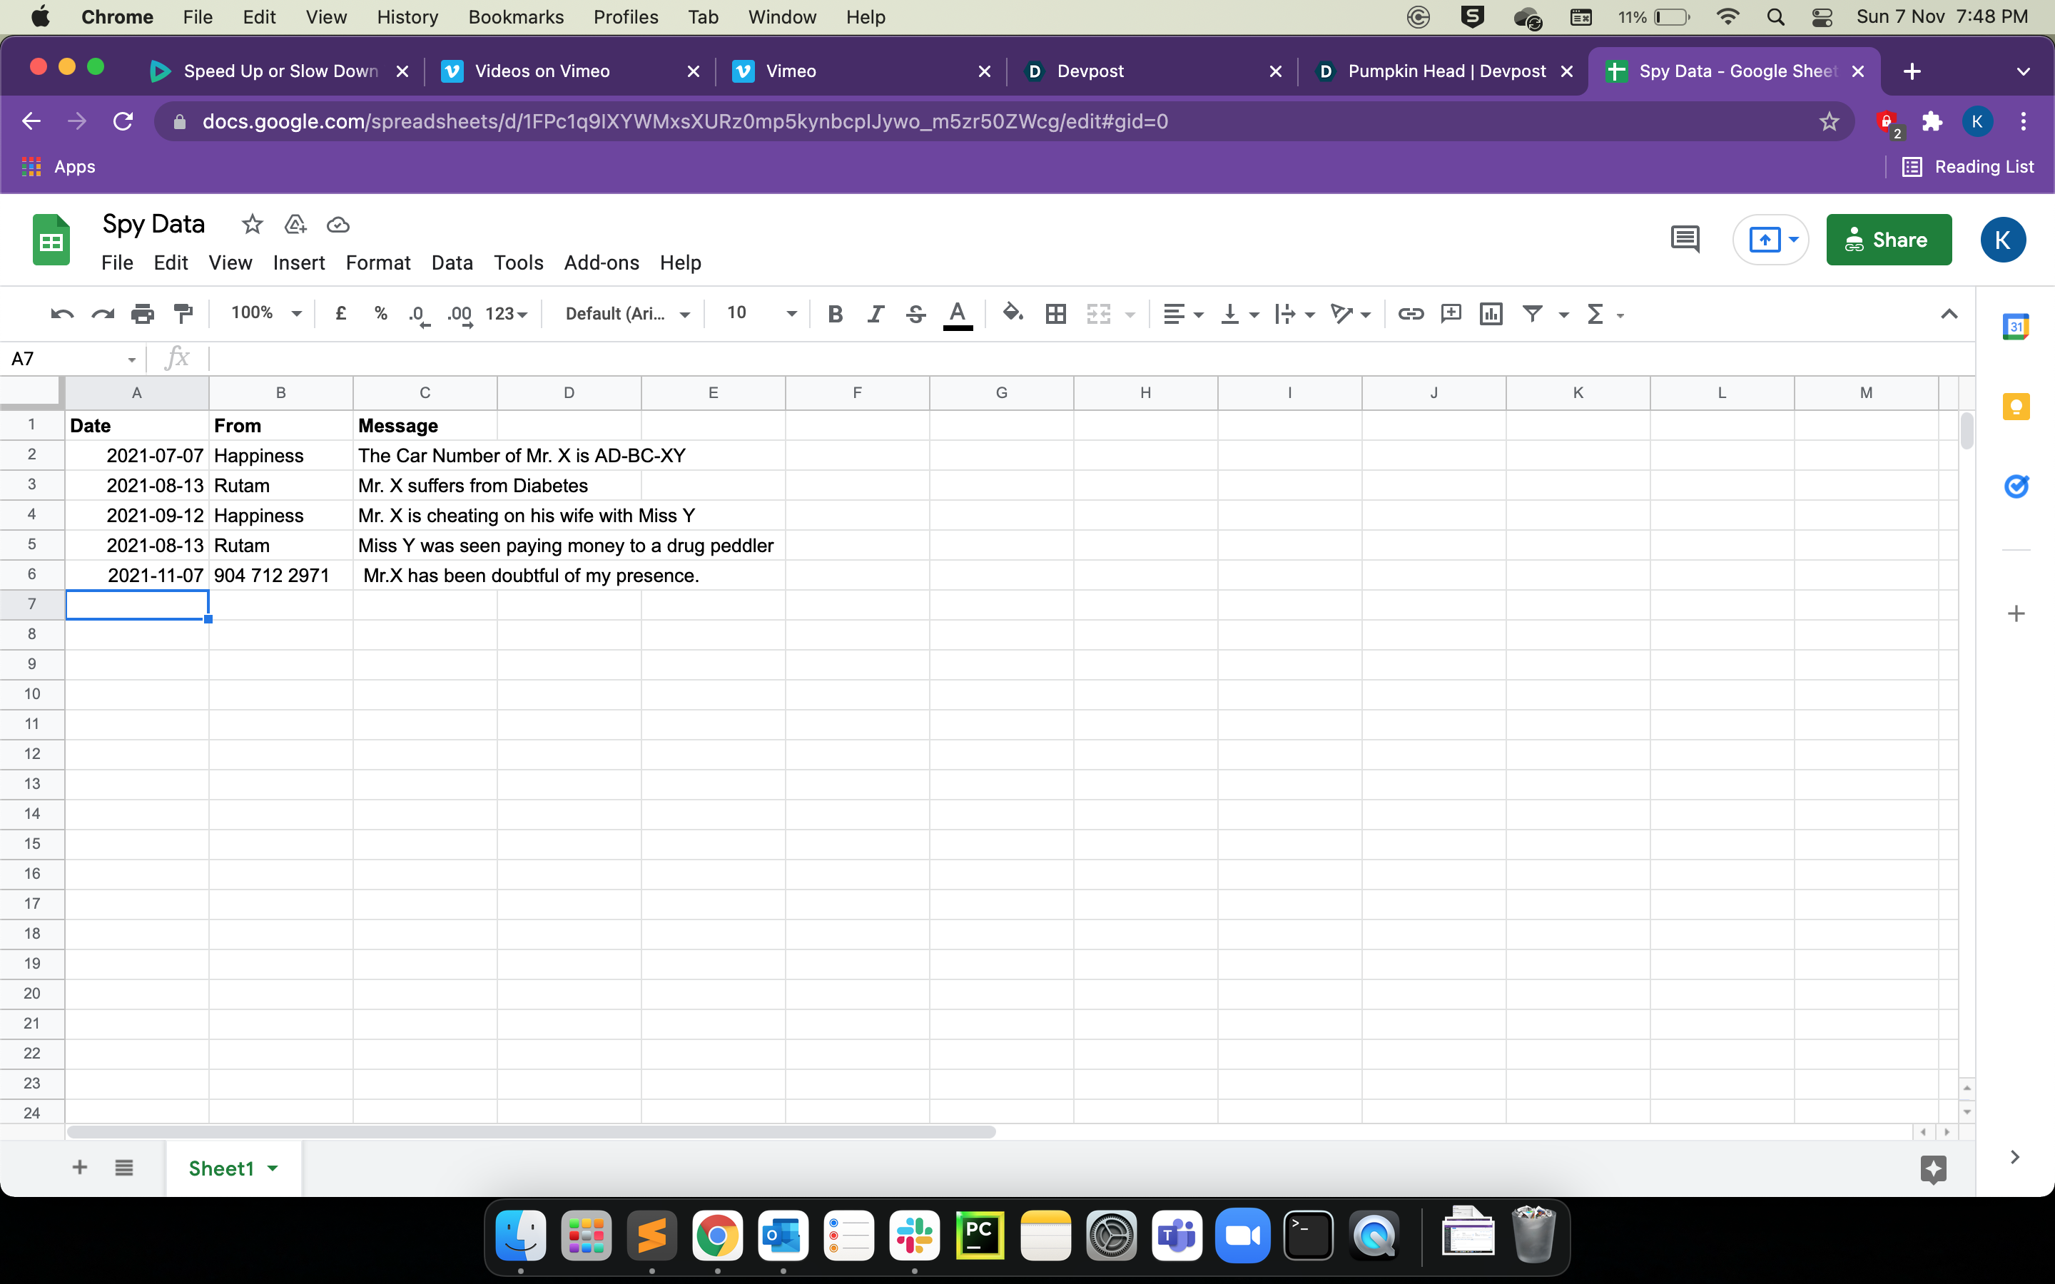The image size is (2055, 1284).
Task: Add a new sheet with plus button
Action: pos(80,1168)
